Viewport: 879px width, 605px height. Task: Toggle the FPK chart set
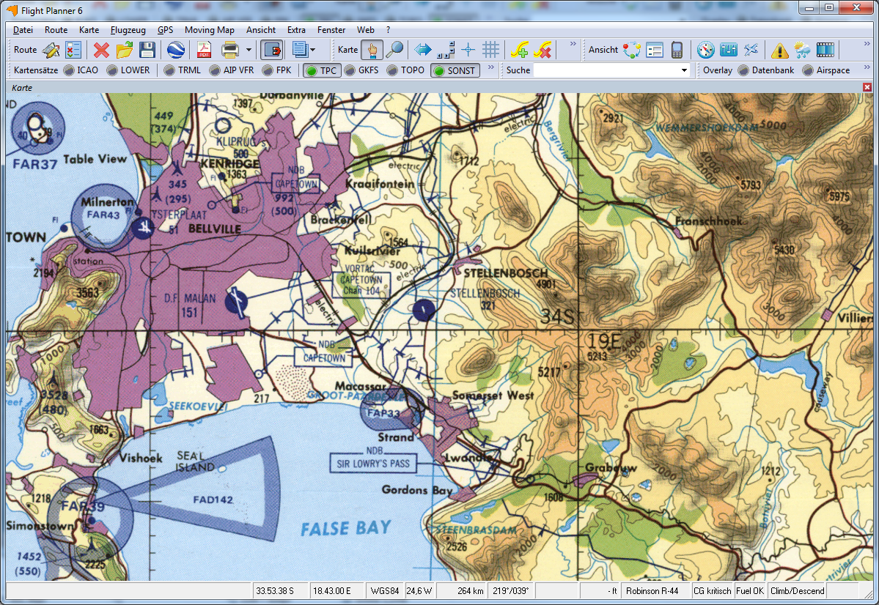tap(277, 70)
